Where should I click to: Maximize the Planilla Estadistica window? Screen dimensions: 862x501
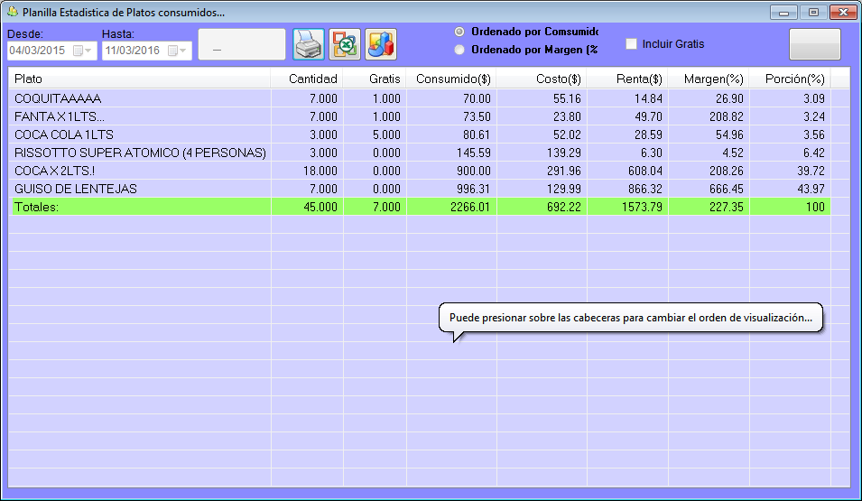[x=813, y=12]
